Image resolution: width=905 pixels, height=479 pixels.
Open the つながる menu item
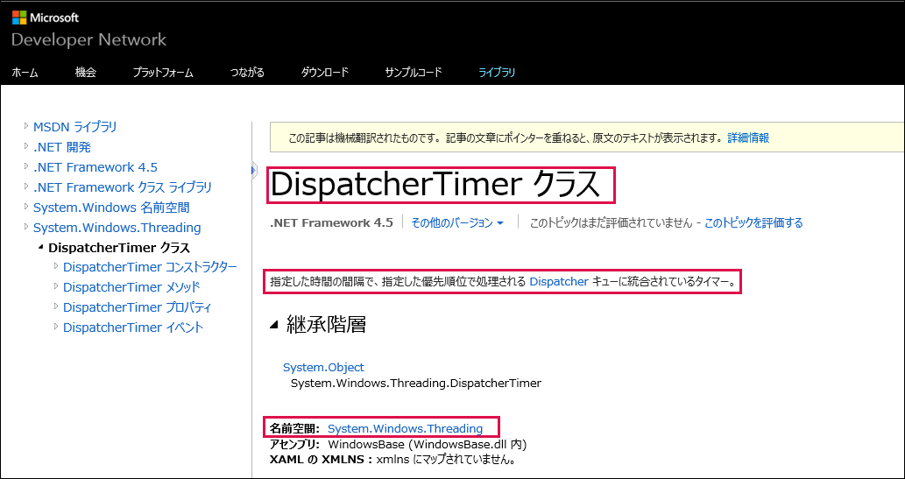coord(247,73)
